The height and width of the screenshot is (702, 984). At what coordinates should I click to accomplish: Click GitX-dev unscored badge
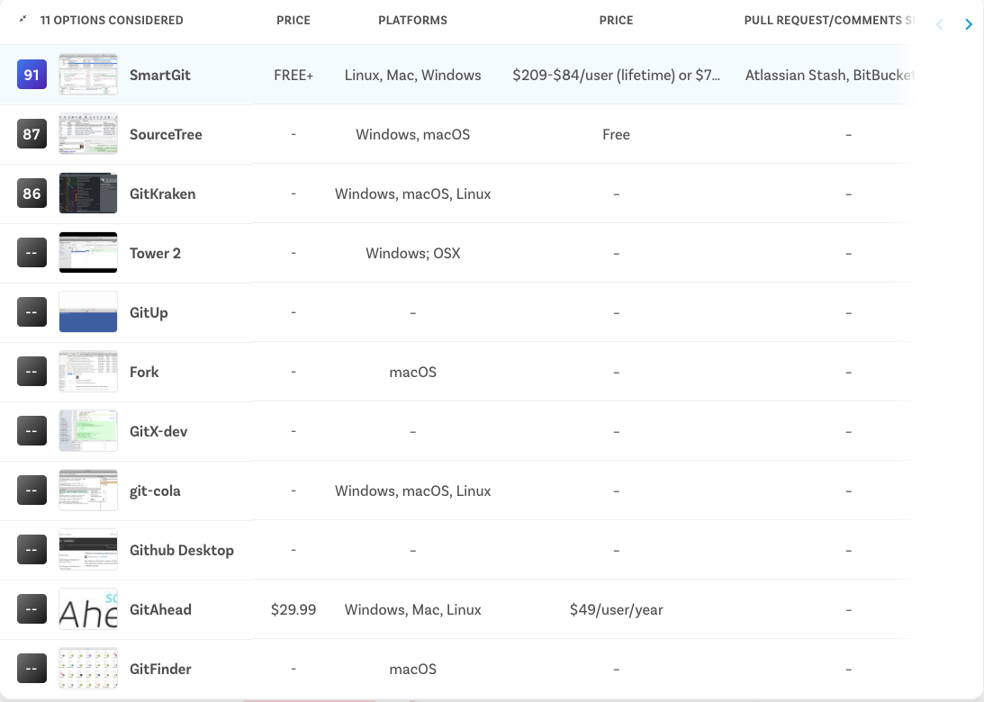[32, 431]
